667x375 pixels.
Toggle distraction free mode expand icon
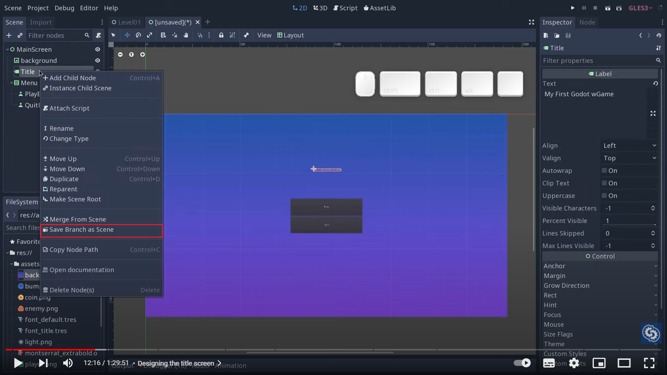pyautogui.click(x=531, y=22)
